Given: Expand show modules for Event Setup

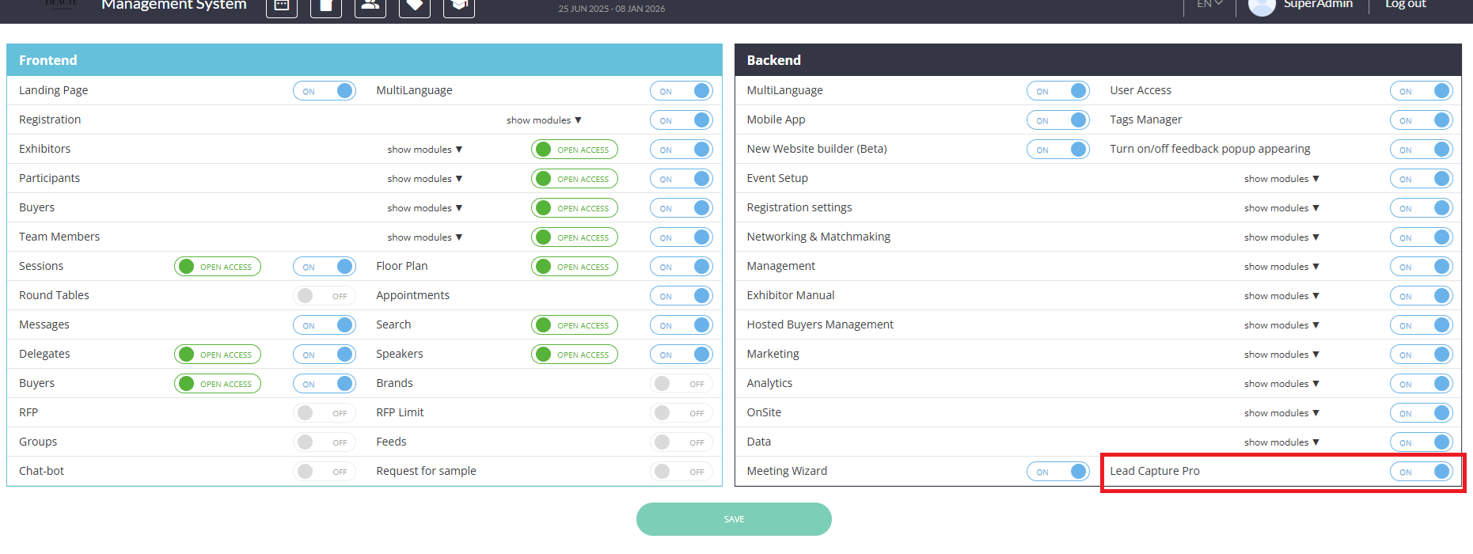Looking at the screenshot, I should coord(1282,179).
